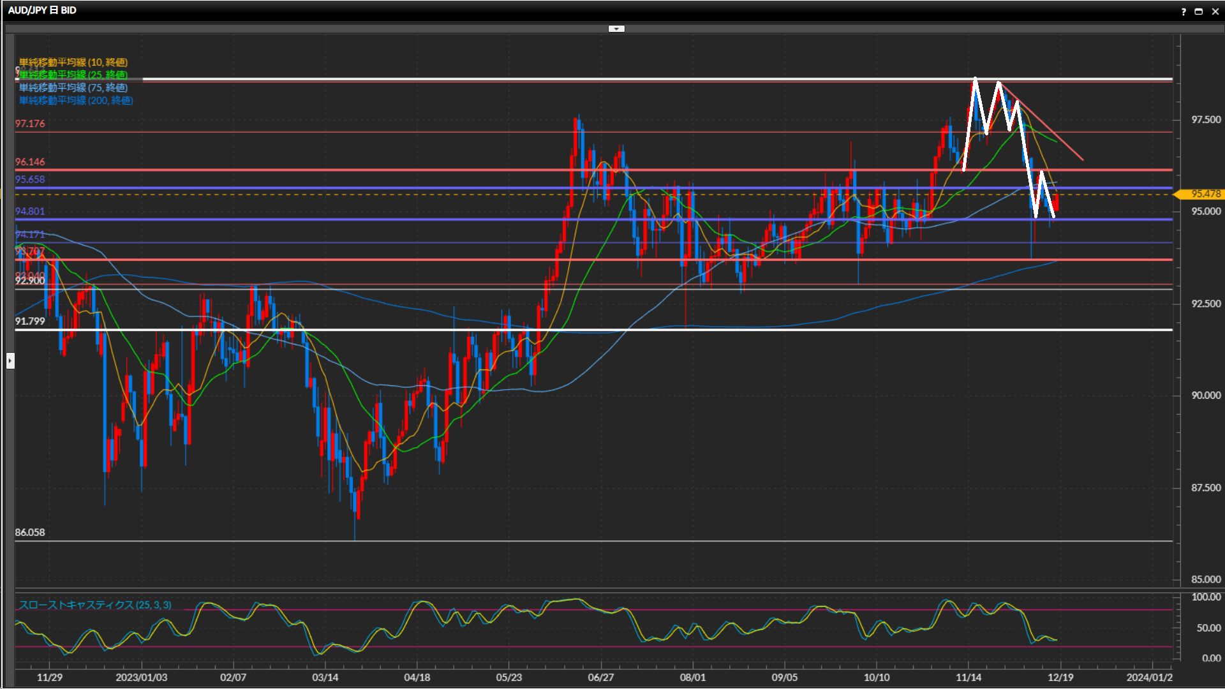Select the 96.146 red resistance line label
1225x689 pixels.
coord(30,162)
